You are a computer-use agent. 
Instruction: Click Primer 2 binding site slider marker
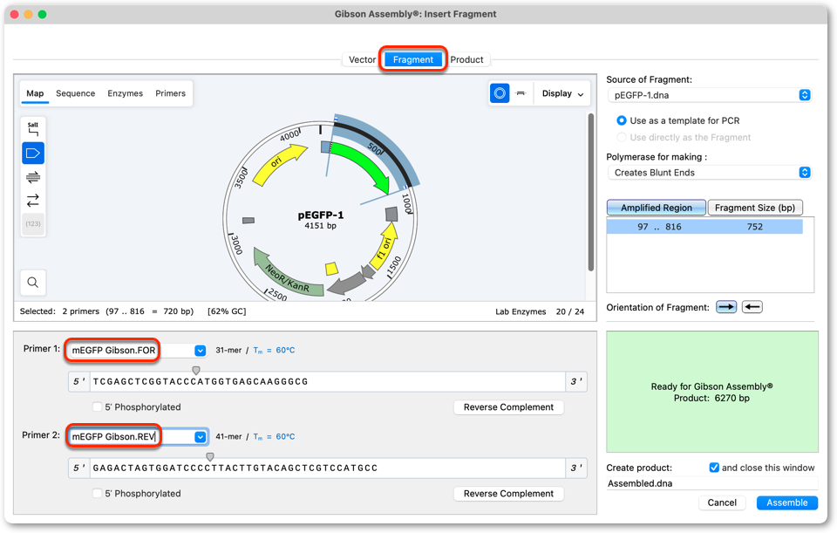(210, 456)
